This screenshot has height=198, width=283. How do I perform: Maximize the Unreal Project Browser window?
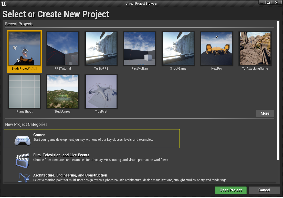(x=268, y=3)
